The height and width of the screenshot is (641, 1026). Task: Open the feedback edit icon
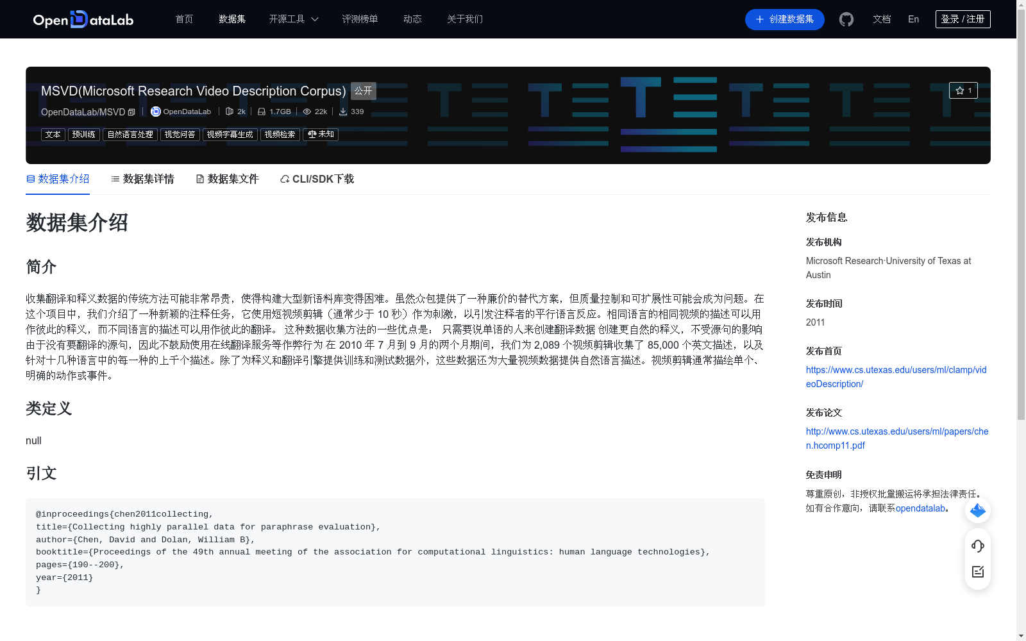pyautogui.click(x=978, y=572)
